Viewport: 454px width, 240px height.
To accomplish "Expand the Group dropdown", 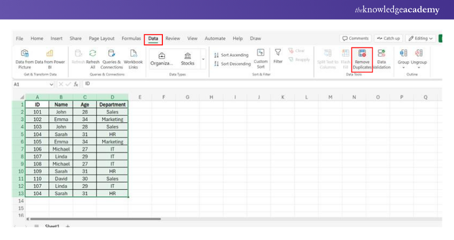I will click(403, 68).
